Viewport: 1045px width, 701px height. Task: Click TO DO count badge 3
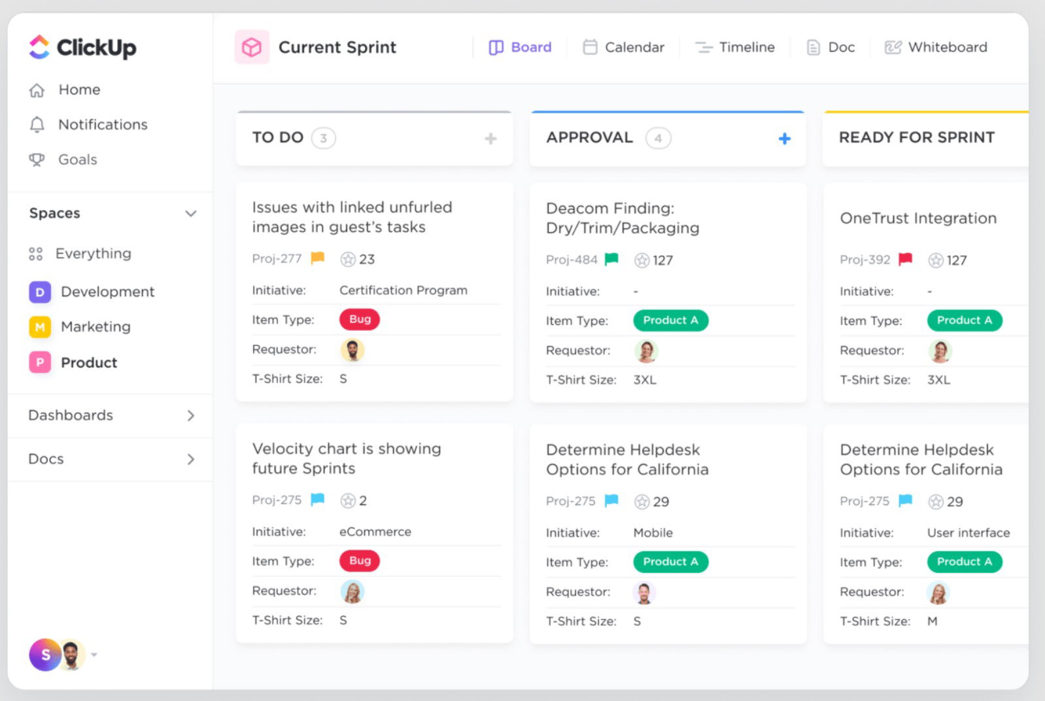323,139
